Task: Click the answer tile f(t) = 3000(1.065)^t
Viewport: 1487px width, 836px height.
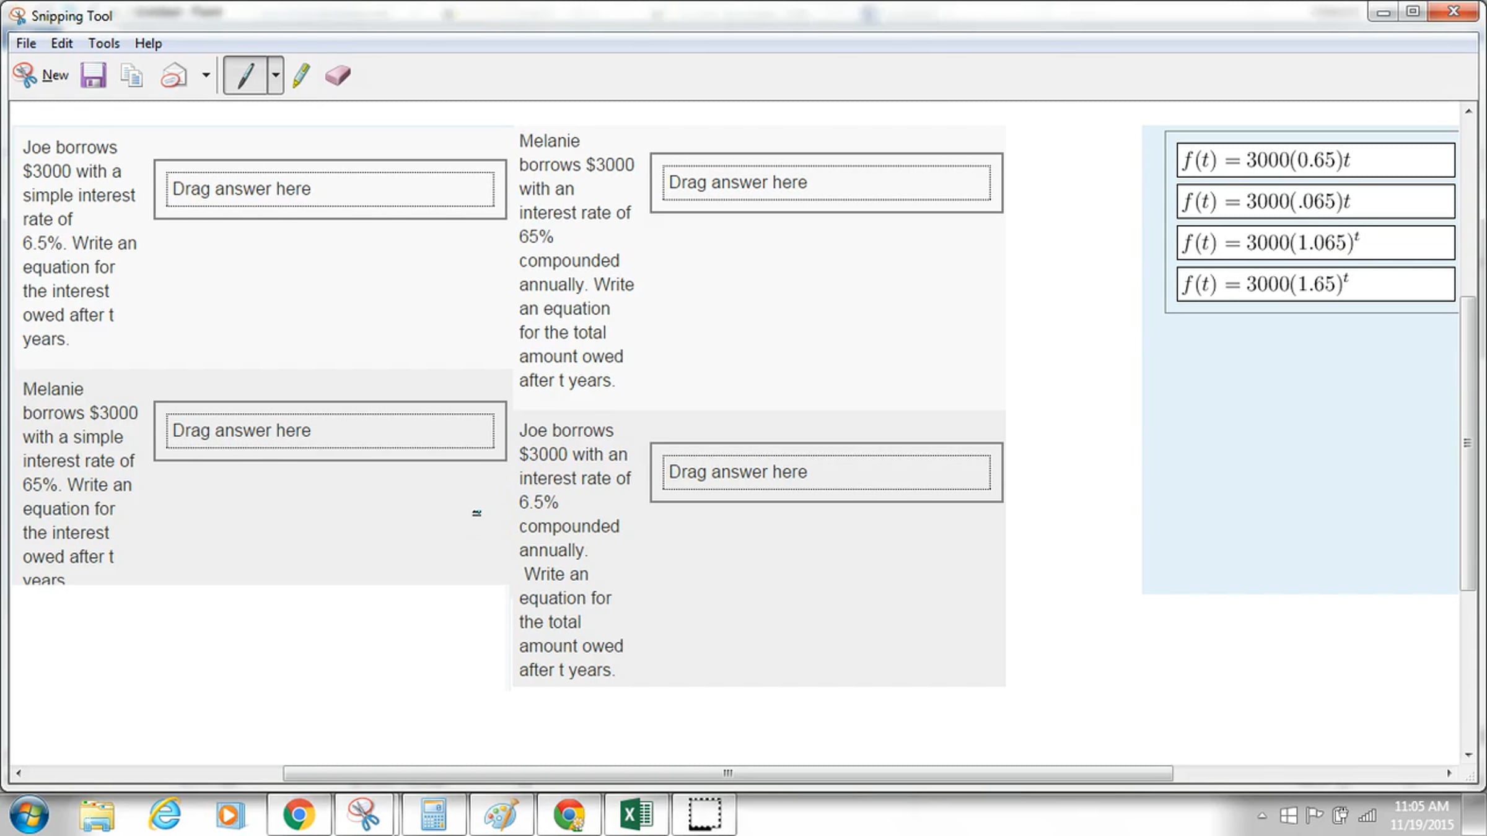Action: pyautogui.click(x=1315, y=242)
